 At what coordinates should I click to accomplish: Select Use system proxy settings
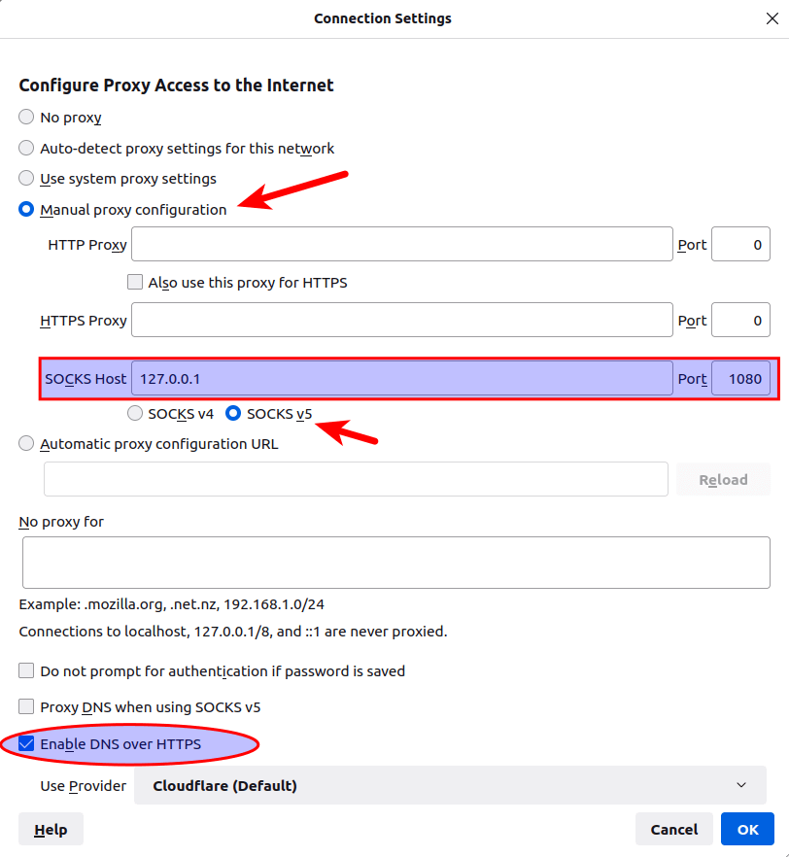[x=26, y=179]
